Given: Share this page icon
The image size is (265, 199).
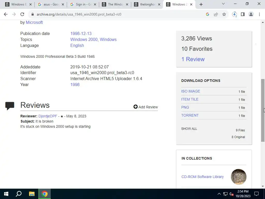Looking at the screenshot, I should tap(216, 15).
